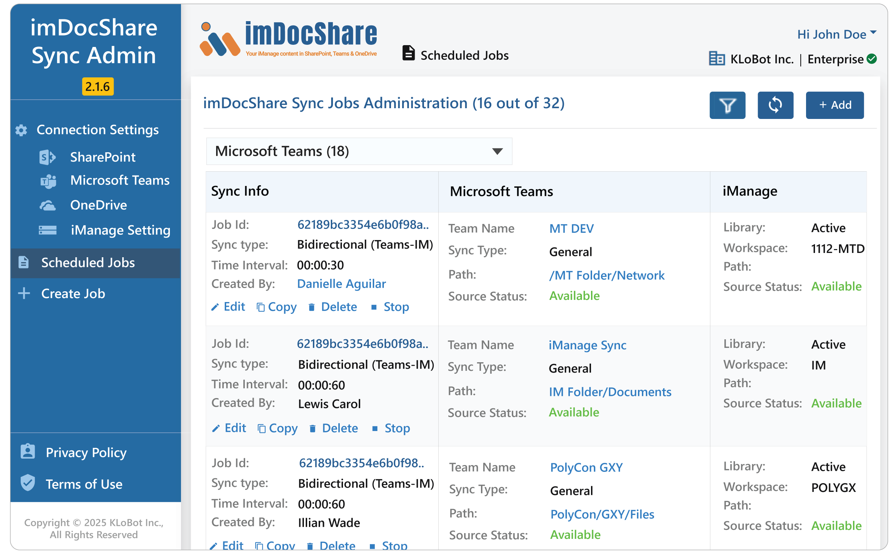
Task: Click the 00:00:30 time interval value
Action: pyautogui.click(x=320, y=265)
